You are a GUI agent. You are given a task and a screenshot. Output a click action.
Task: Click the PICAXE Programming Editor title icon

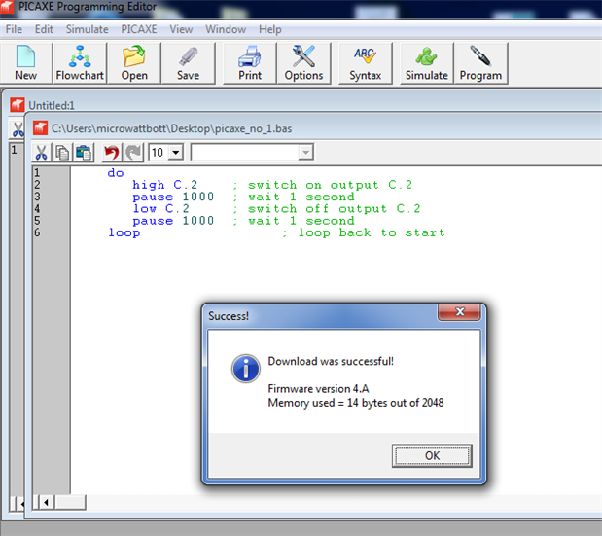click(7, 7)
